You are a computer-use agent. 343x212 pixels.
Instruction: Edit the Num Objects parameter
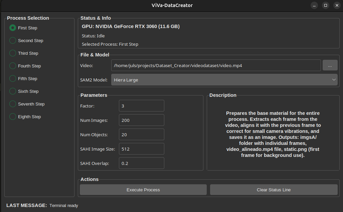click(x=141, y=134)
